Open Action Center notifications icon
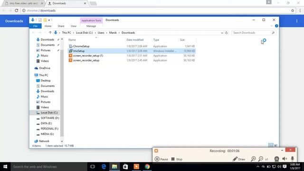Screen dimensions: 304x171 pos(285,167)
